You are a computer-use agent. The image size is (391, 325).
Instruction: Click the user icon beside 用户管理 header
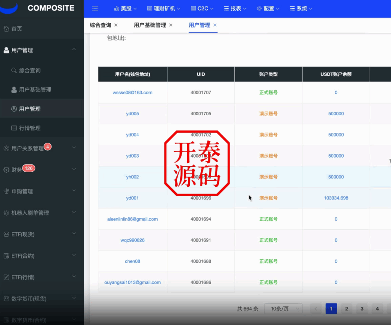[6, 50]
